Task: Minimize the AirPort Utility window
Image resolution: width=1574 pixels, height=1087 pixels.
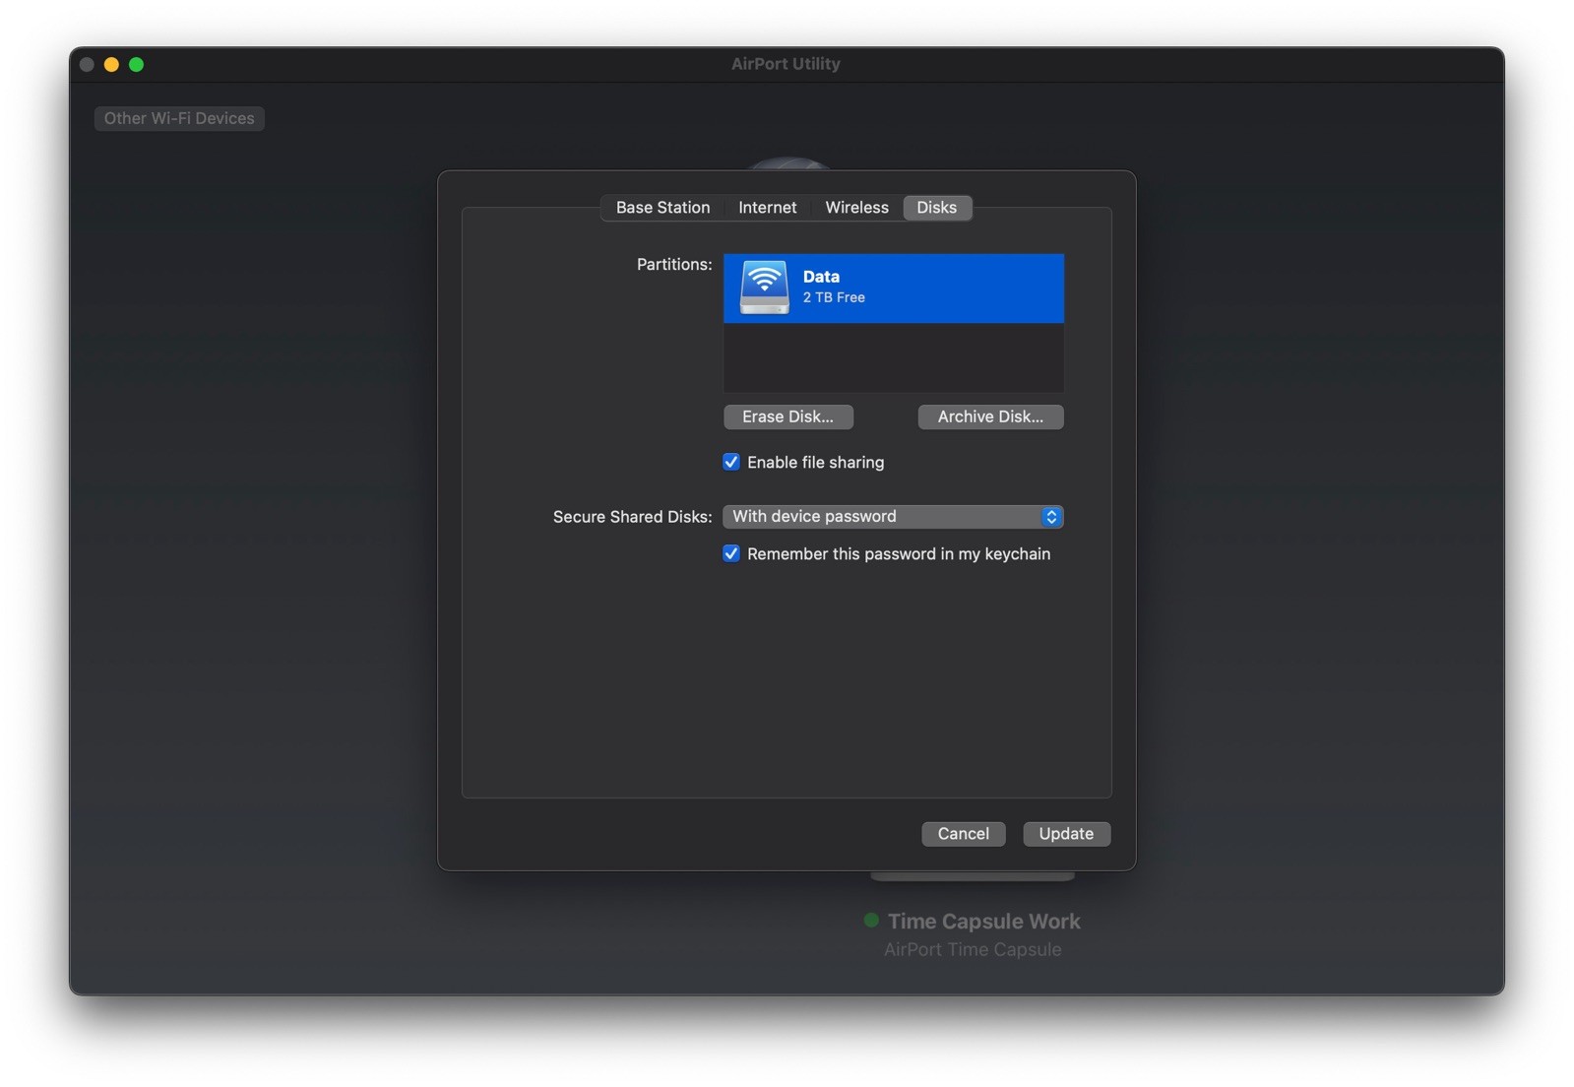Action: pos(111,64)
